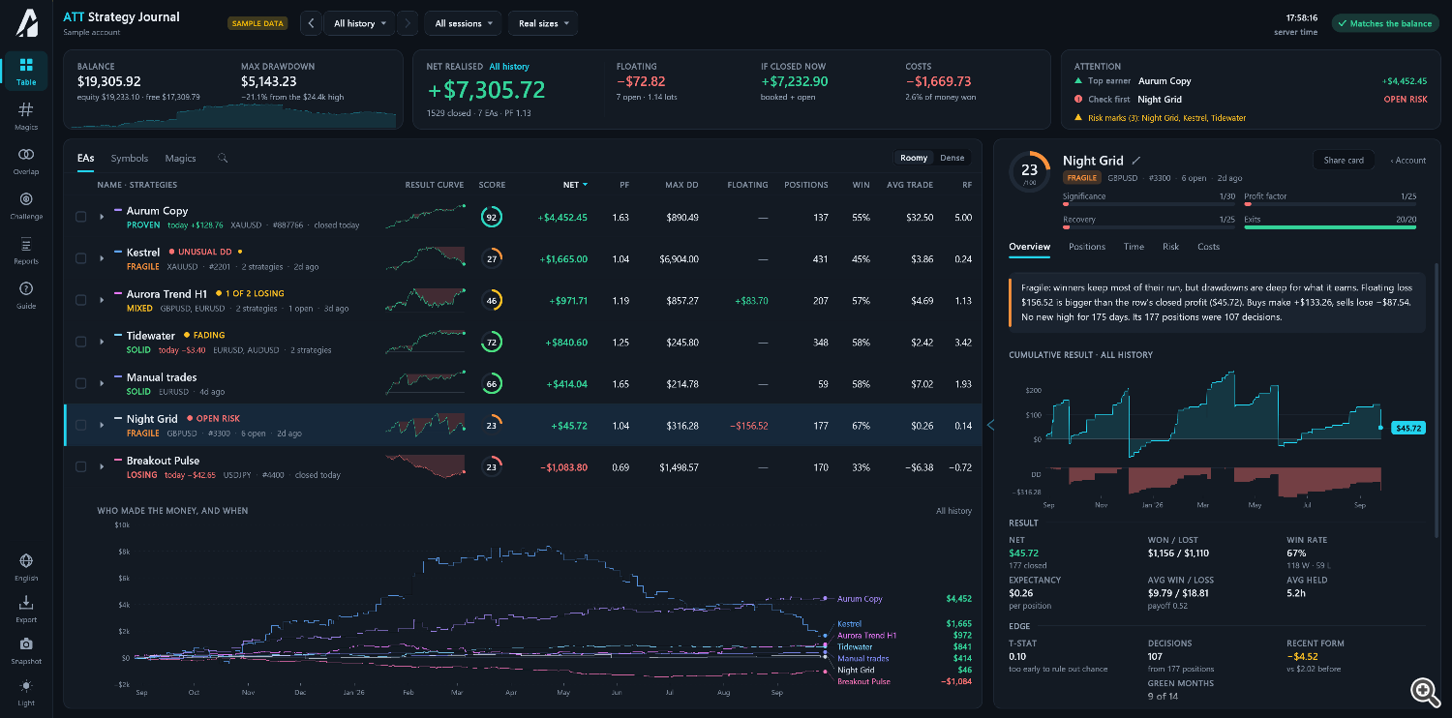This screenshot has width=1452, height=718.
Task: Open the All history dropdown
Action: click(x=360, y=23)
